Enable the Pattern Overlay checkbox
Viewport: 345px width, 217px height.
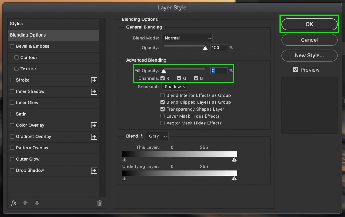[12, 148]
